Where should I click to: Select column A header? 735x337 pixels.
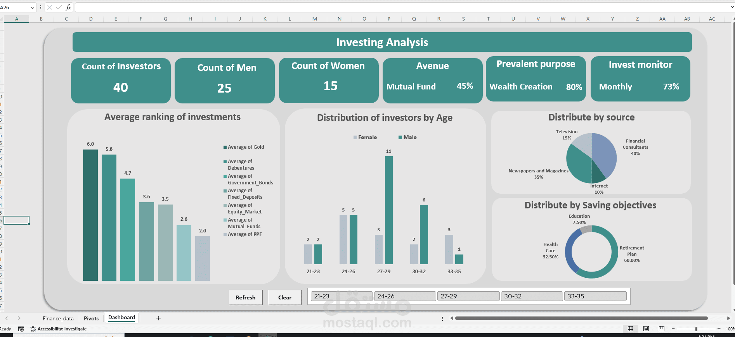click(17, 19)
